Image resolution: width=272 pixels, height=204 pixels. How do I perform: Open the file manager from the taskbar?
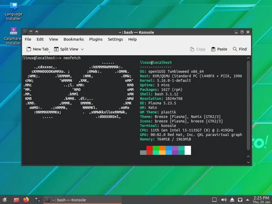click(17, 200)
